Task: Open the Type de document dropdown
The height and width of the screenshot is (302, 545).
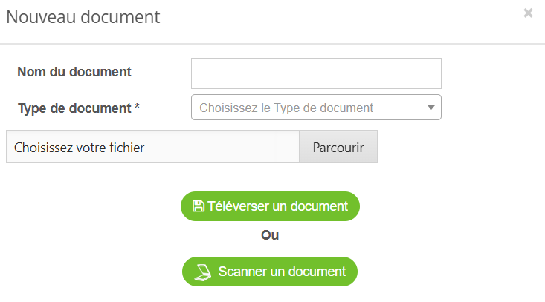Action: (x=316, y=108)
